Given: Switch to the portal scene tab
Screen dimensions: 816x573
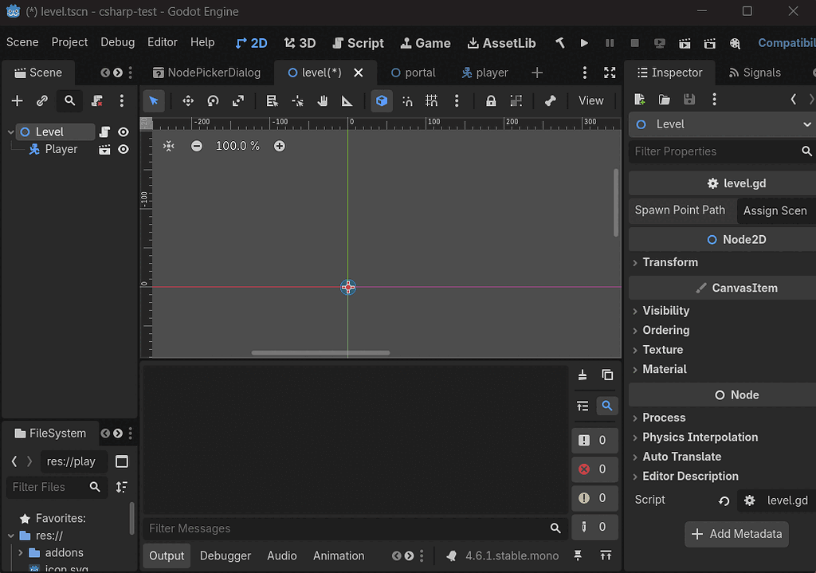Looking at the screenshot, I should (414, 73).
